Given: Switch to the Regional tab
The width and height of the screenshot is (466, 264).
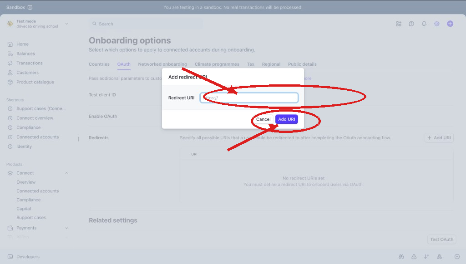Looking at the screenshot, I should [x=271, y=64].
